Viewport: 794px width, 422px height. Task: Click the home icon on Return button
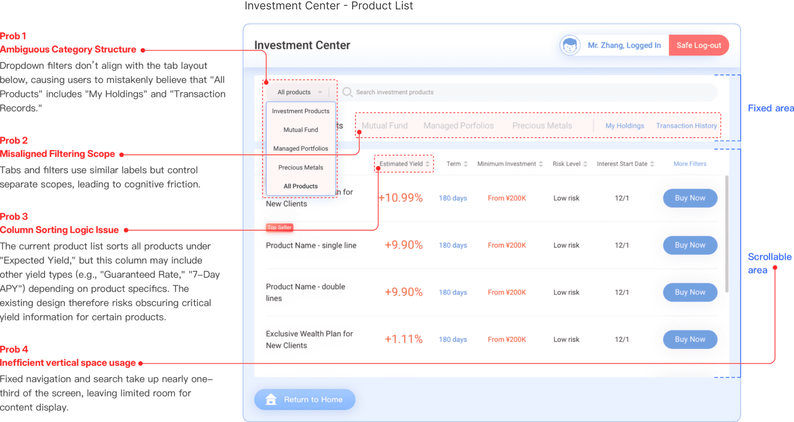(x=271, y=399)
